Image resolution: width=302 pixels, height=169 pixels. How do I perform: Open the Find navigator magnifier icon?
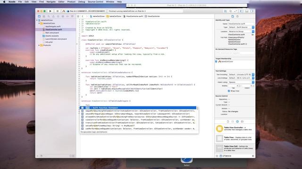point(49,16)
